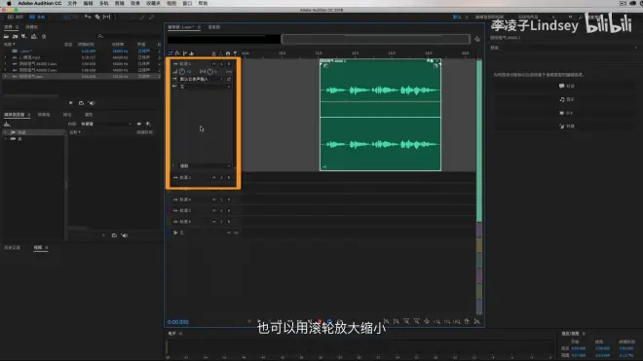Click zoom navigator icon right of overview
The image size is (643, 361).
(x=477, y=39)
